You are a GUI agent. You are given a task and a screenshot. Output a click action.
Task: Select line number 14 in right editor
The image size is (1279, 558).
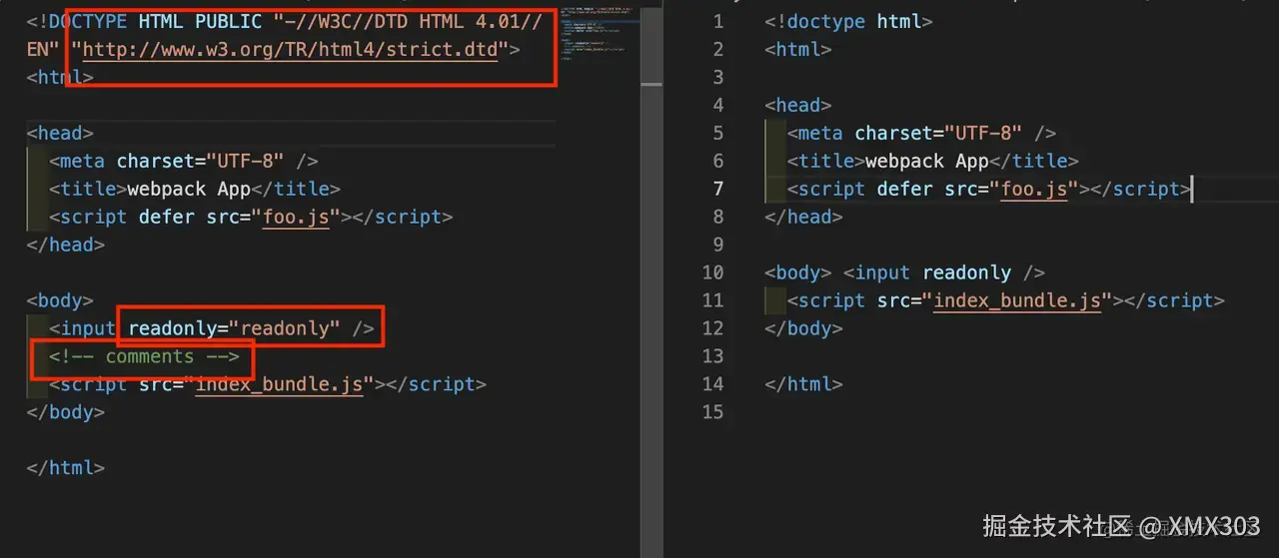[x=712, y=384]
